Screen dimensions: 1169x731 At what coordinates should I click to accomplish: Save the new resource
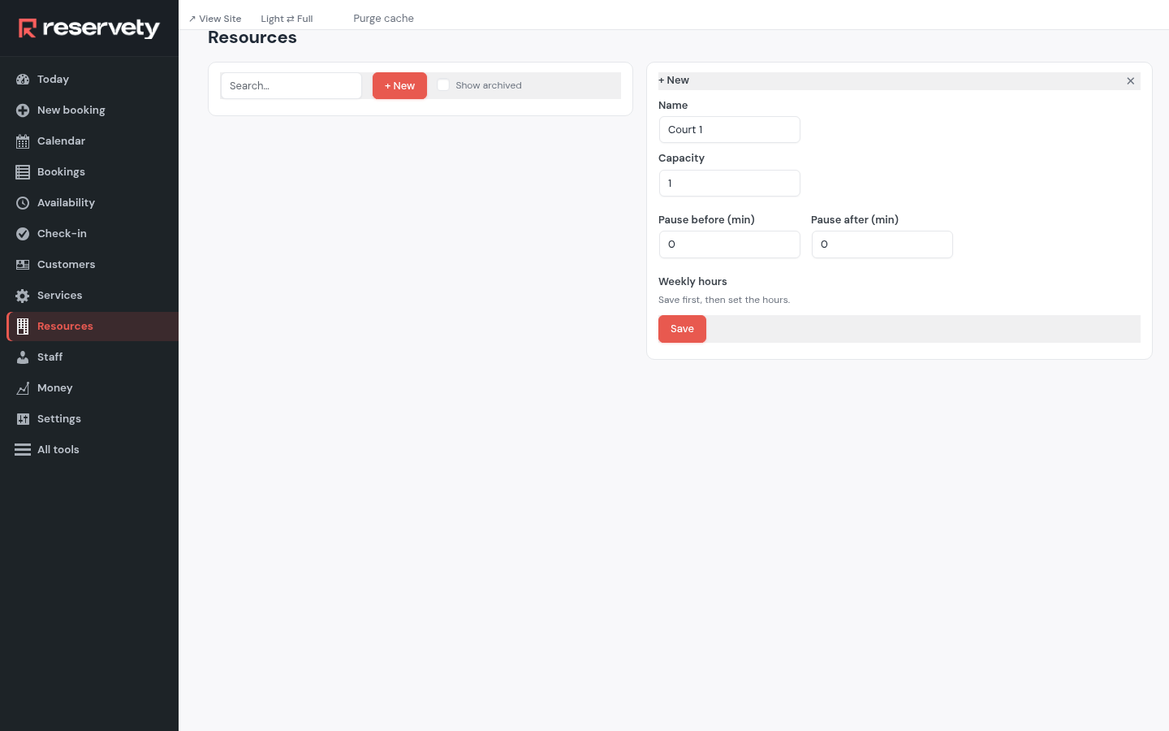click(682, 329)
